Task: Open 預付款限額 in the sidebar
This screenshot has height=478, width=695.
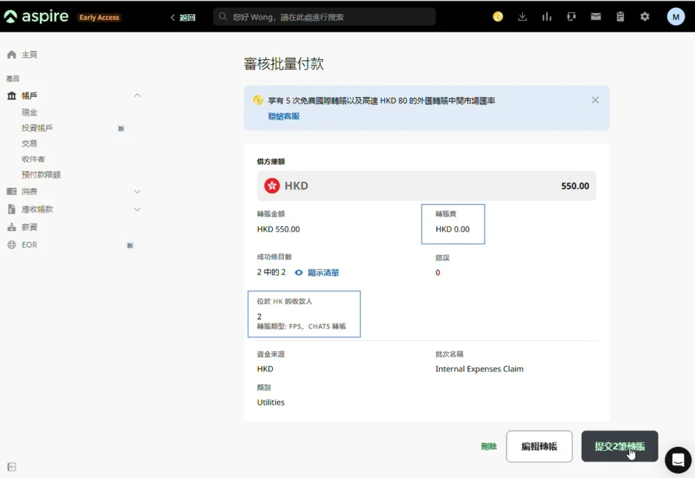Action: 41,174
